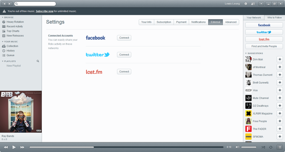The width and height of the screenshot is (285, 152).
Task: Open Dim Mak profile avatar
Action: 249,59
